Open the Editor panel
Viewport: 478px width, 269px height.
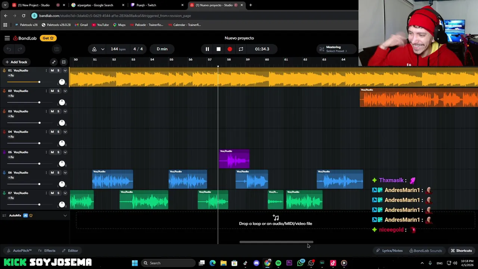[x=70, y=251]
